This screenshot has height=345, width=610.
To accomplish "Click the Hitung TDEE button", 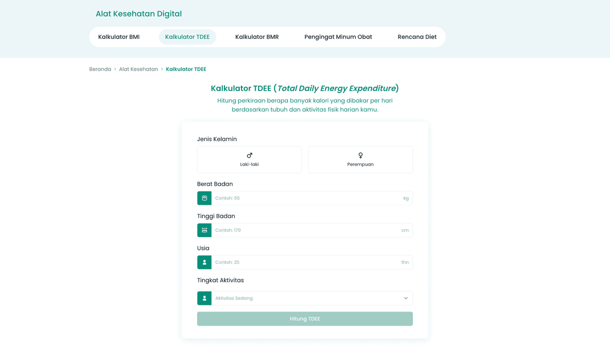I will coord(305,319).
